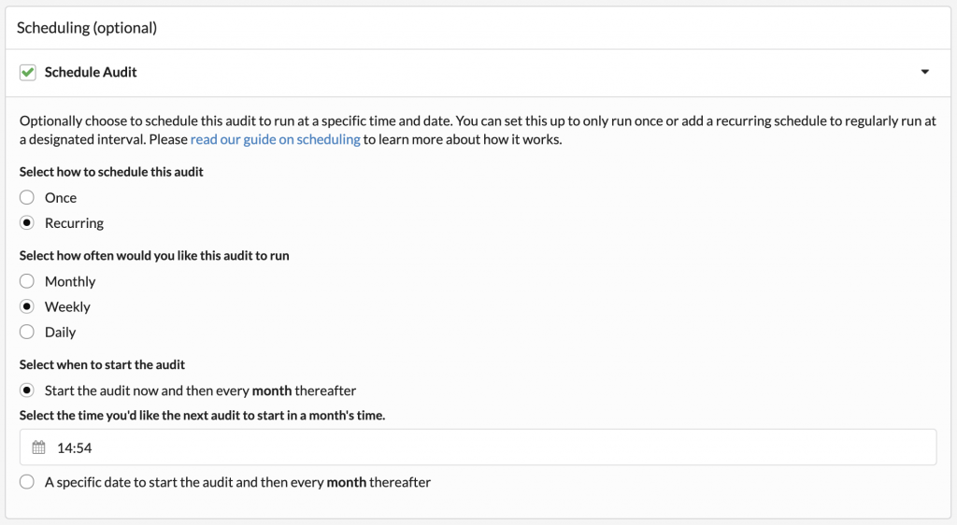This screenshot has height=525, width=957.
Task: Select the Recurring radio button circle
Action: click(x=27, y=222)
